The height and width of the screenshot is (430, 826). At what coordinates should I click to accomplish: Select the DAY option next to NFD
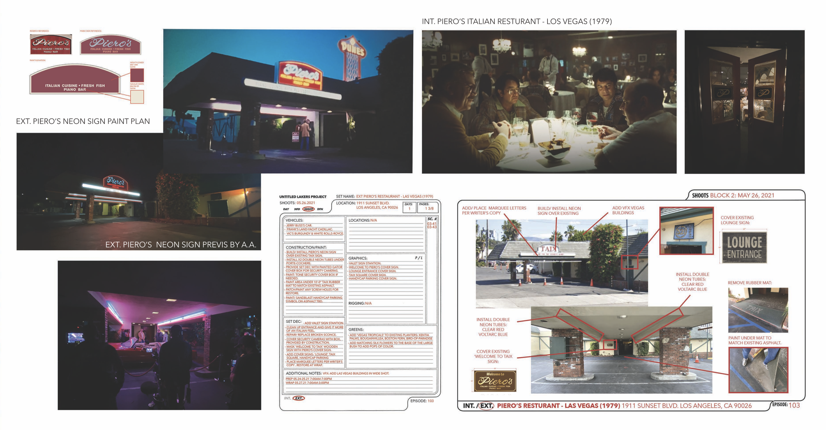[286, 209]
